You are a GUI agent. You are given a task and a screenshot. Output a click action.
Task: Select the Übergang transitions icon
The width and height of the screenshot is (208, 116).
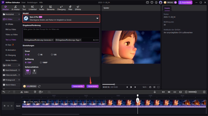(61, 8)
